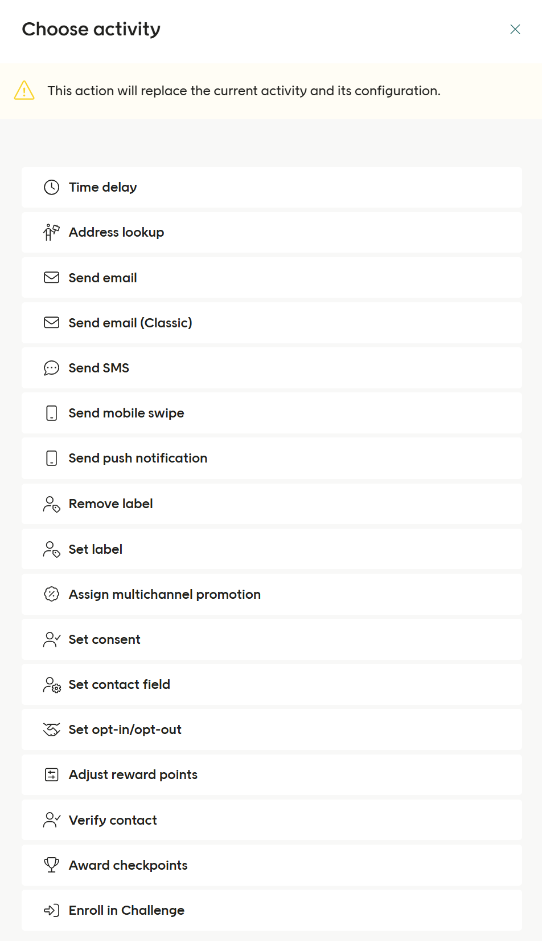Click the Adjust reward points sliders icon
Image resolution: width=542 pixels, height=941 pixels.
(51, 774)
